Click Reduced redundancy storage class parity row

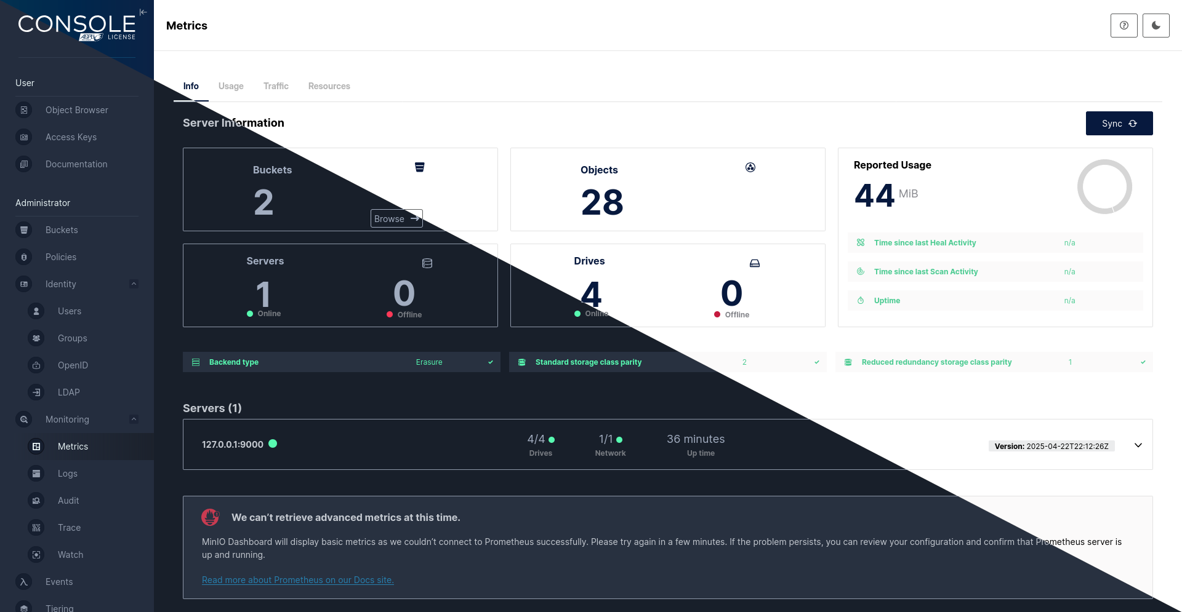click(x=994, y=362)
